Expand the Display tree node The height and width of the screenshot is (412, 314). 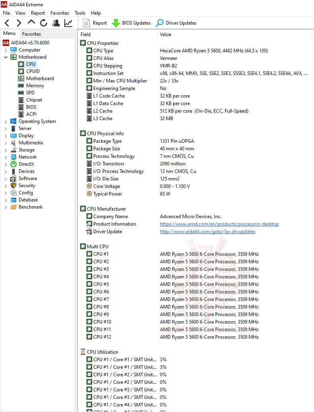(x=6, y=136)
